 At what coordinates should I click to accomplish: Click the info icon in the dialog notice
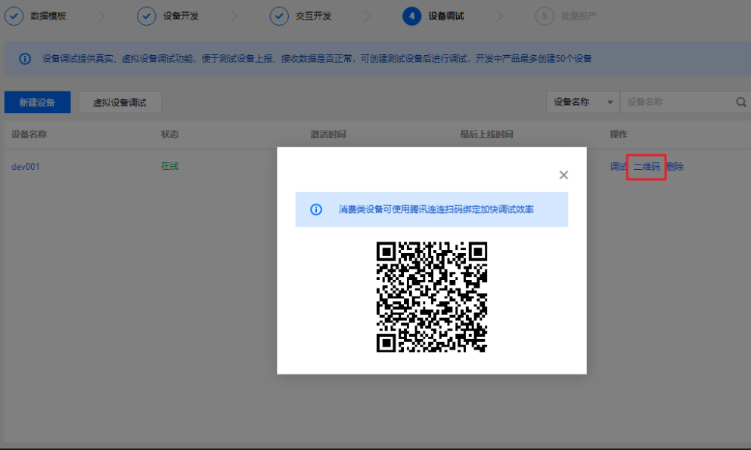coord(316,209)
